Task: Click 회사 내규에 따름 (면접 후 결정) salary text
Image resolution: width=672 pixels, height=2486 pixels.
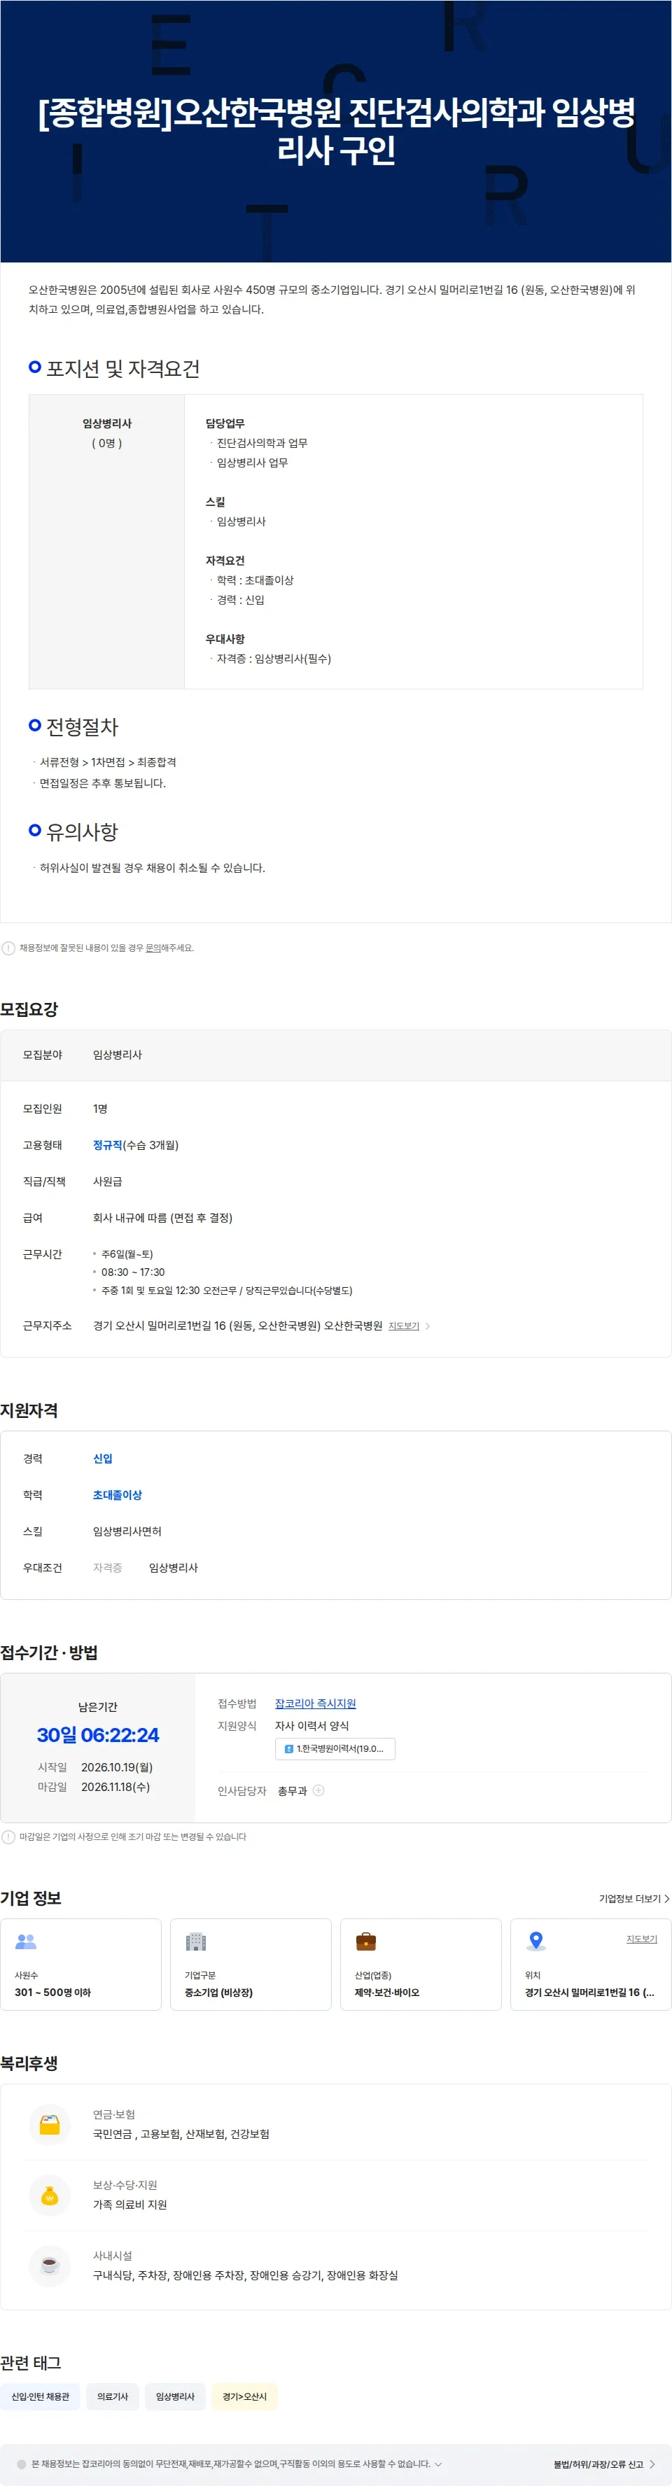Action: coord(162,1218)
